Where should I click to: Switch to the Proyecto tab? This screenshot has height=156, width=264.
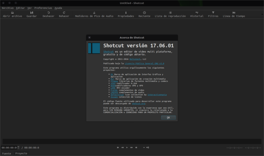pos(21,153)
